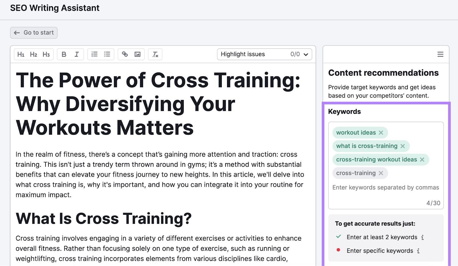Show info for 'Enter at least 2 keywords'
The image size is (458, 266).
[x=423, y=237]
